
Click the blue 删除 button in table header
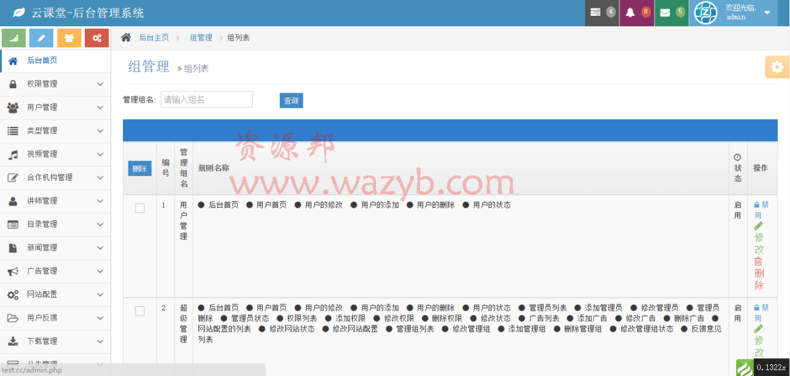140,169
